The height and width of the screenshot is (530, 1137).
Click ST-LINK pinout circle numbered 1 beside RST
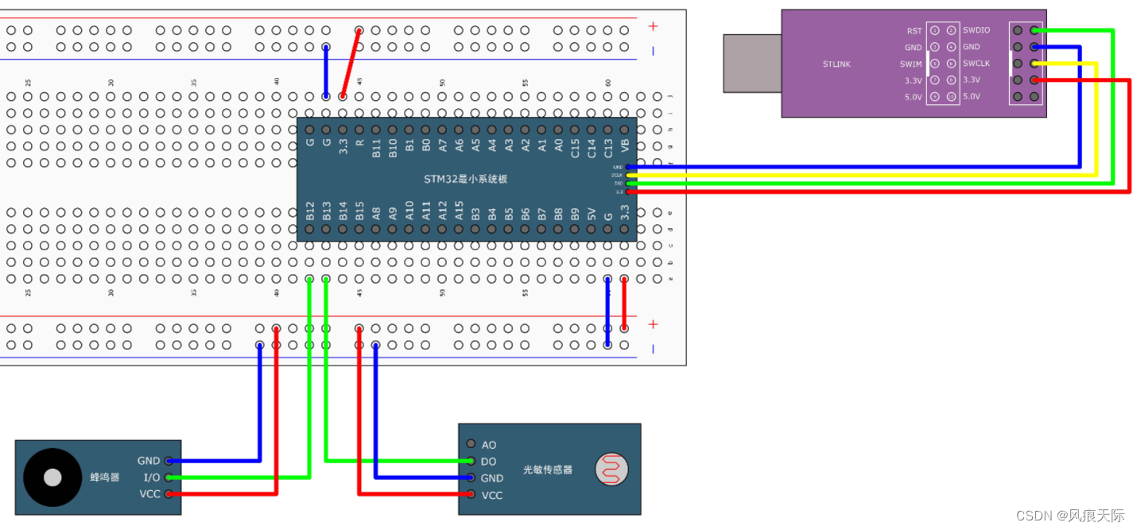pos(934,30)
